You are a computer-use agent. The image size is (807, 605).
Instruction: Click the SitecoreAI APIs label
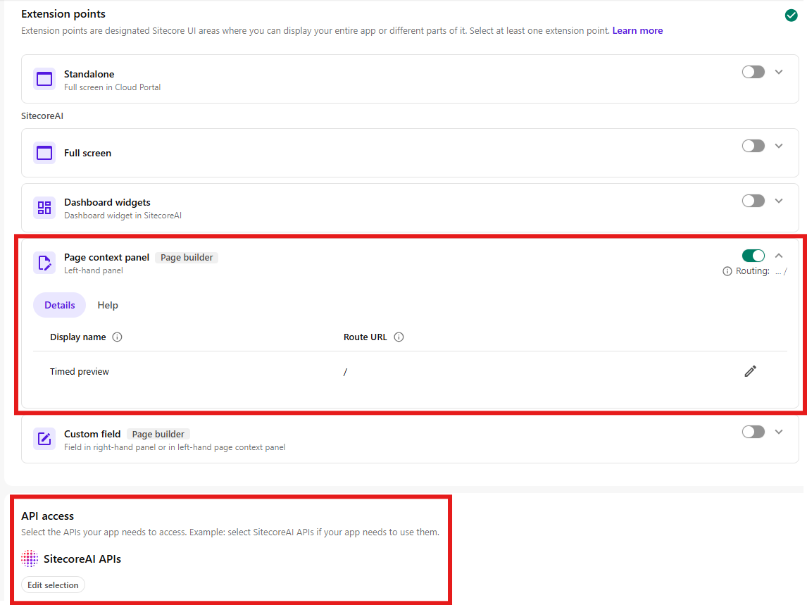[82, 559]
